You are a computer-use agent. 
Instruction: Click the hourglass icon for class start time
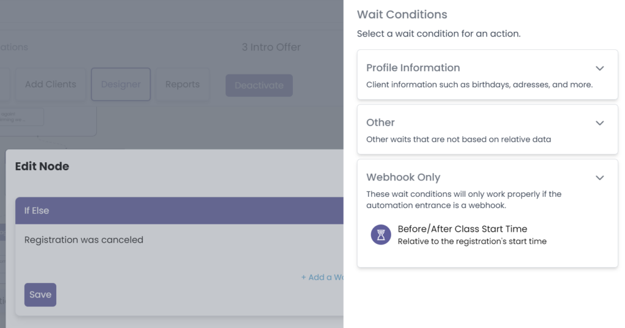(x=381, y=235)
